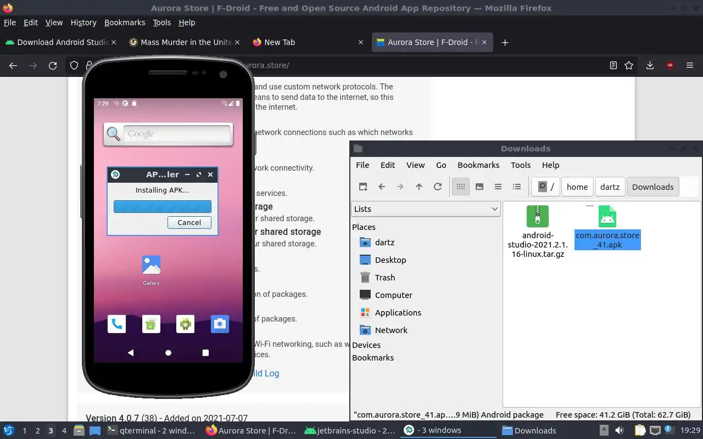Bookmark this page with star icon
Screen dimensions: 703x439
pyautogui.click(x=629, y=65)
